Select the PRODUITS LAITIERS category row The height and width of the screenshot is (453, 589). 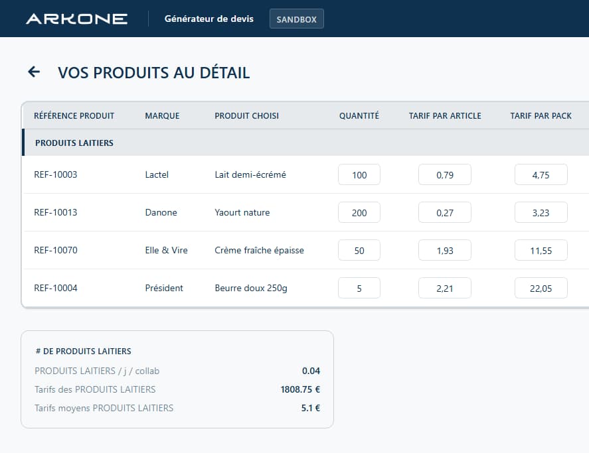click(305, 143)
